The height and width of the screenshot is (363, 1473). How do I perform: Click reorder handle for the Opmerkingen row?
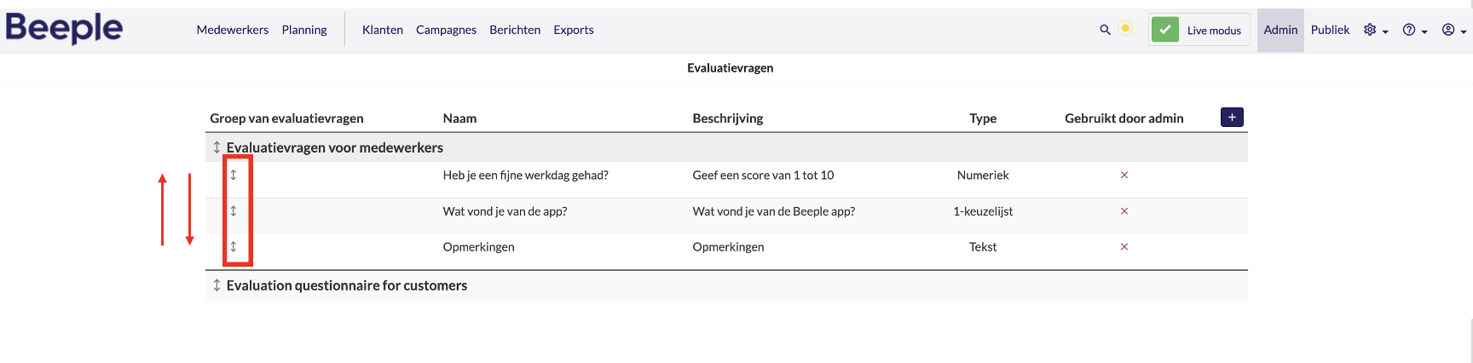234,246
